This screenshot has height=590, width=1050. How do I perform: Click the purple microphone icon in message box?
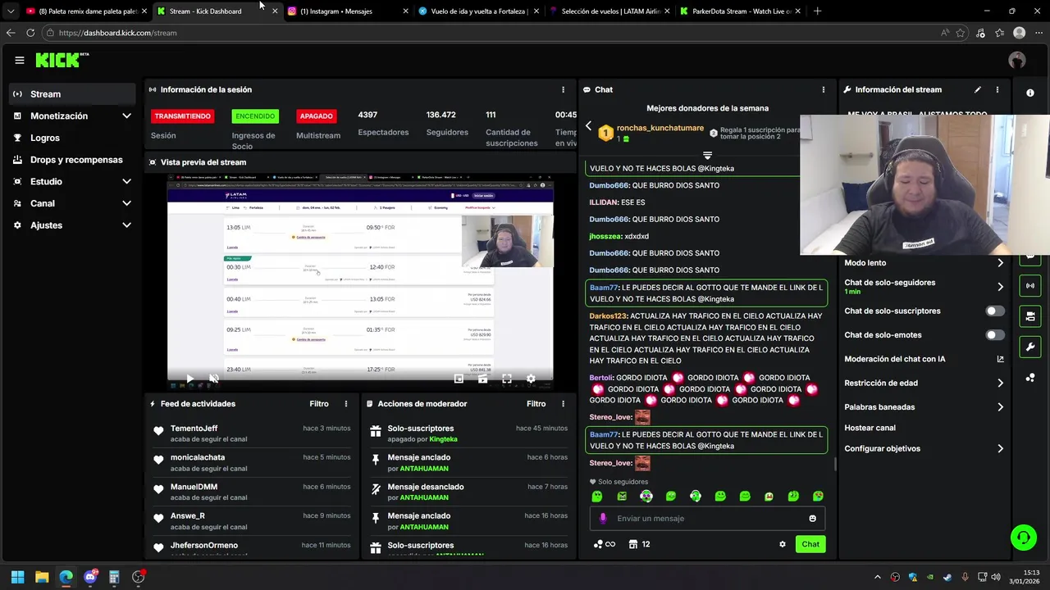coord(603,518)
